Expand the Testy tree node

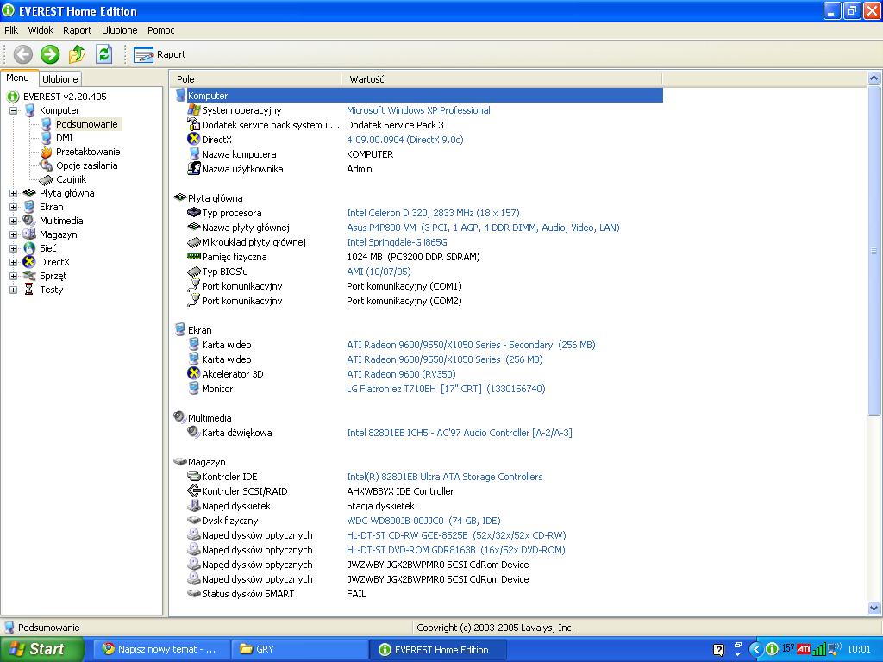pyautogui.click(x=13, y=290)
